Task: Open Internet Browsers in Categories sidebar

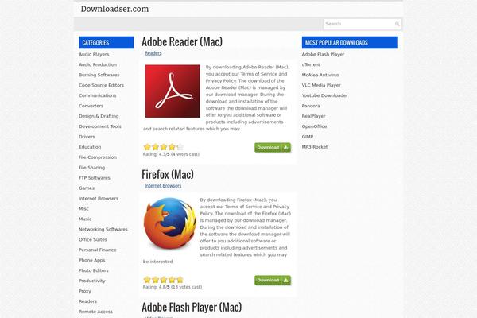Action: click(x=99, y=199)
